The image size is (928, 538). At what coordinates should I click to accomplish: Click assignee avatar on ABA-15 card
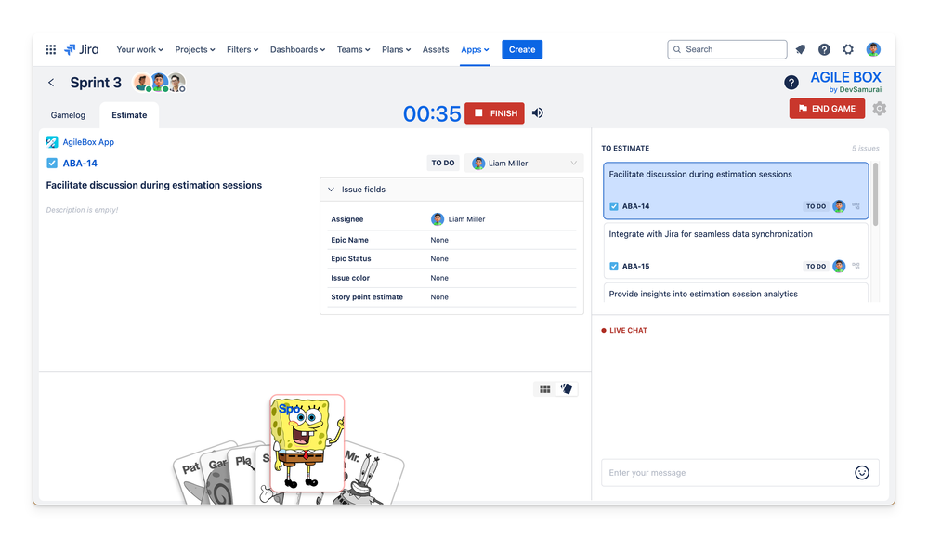(839, 267)
